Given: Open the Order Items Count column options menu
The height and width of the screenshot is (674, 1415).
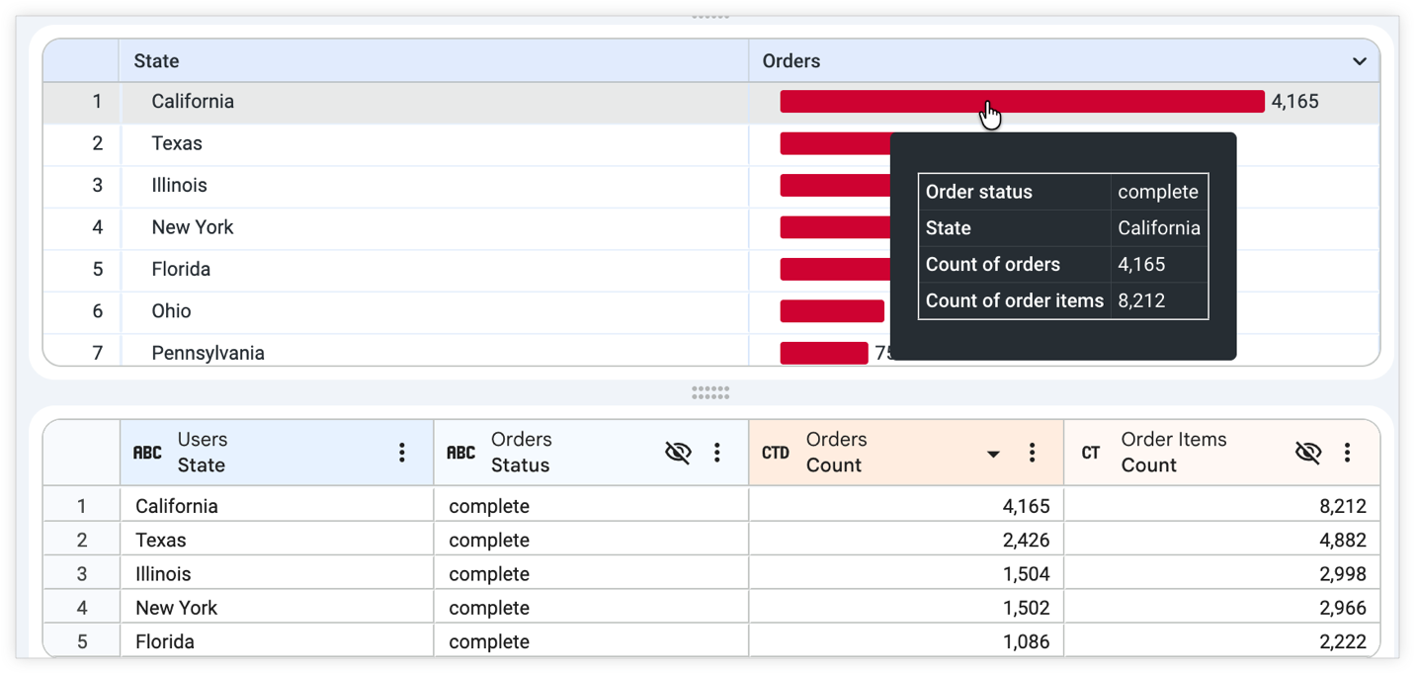Looking at the screenshot, I should (x=1347, y=453).
